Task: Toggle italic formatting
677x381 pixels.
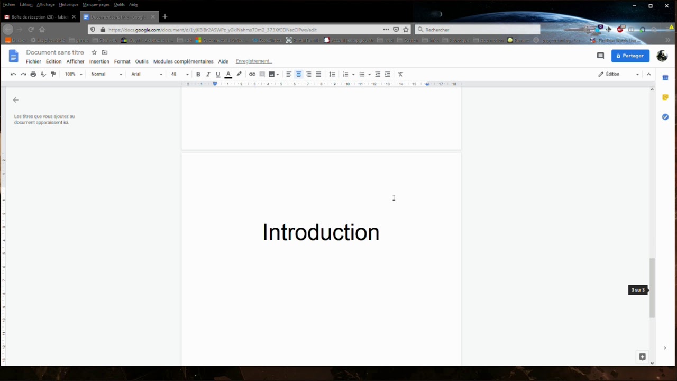Action: [x=208, y=74]
